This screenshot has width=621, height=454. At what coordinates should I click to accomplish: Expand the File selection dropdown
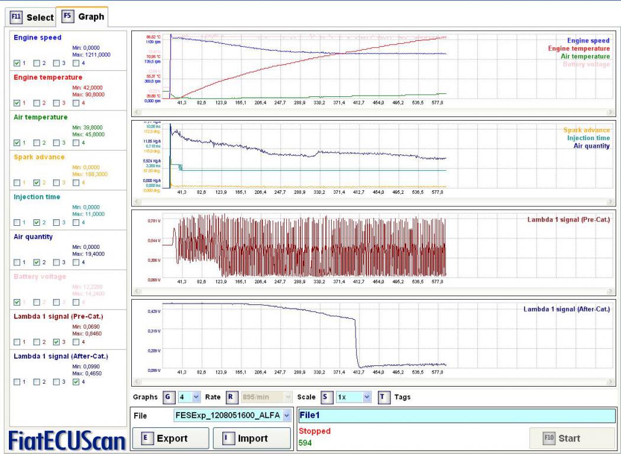point(287,416)
